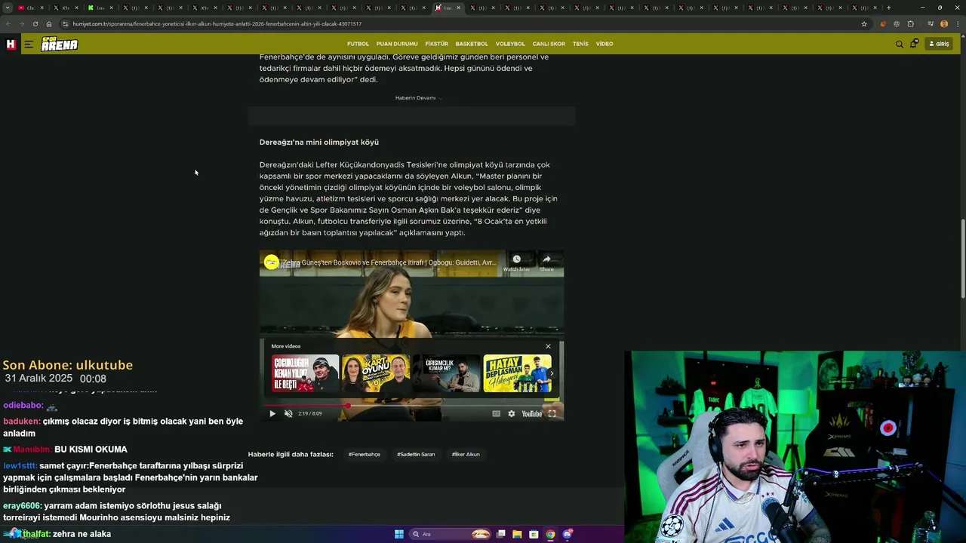Open the #İlker Alkun tag
Screen dimensions: 966x543
(x=466, y=454)
